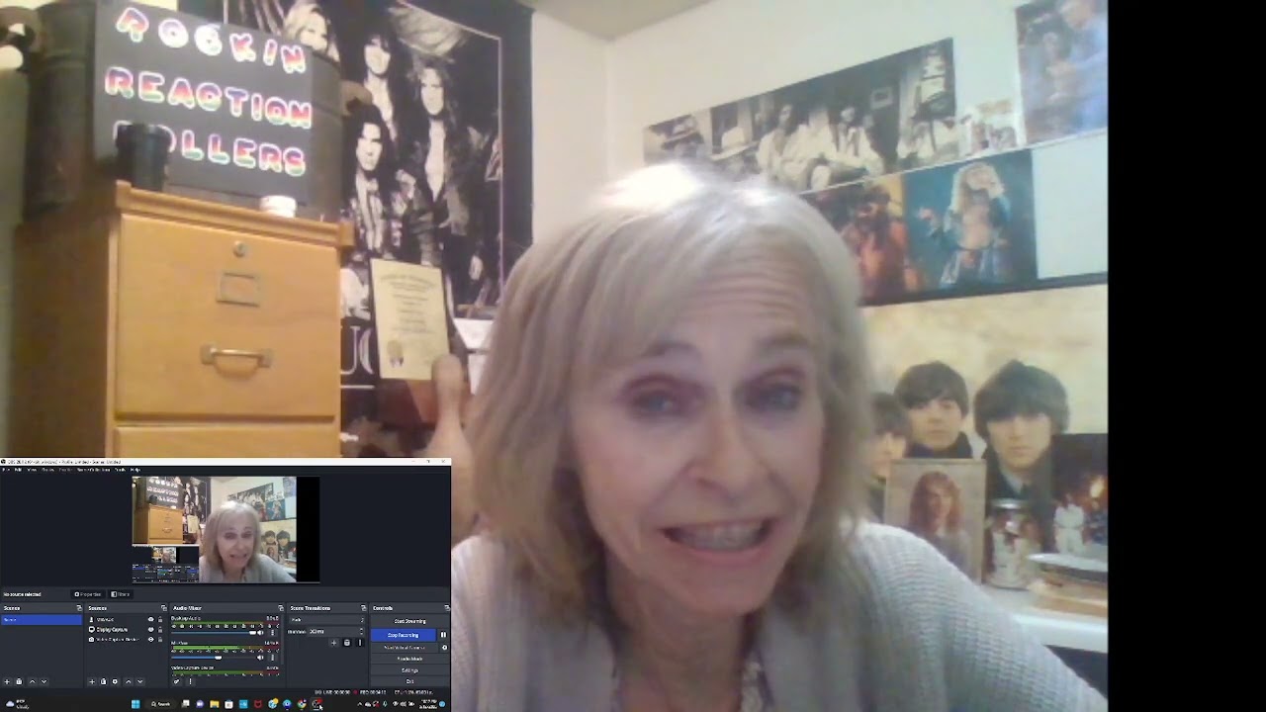
Task: Open Windows Start menu
Action: tap(136, 704)
